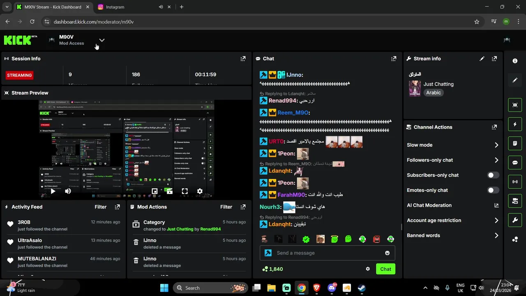
Task: Open Steam from the taskbar
Action: click(x=362, y=288)
